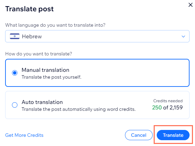The width and height of the screenshot is (195, 146).
Task: Close the Translate post dialog
Action: 191,5
